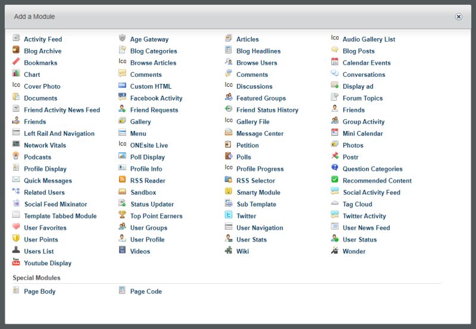Select the Chart bar-graph icon
Viewport: 476px width, 329px height.
click(x=16, y=73)
